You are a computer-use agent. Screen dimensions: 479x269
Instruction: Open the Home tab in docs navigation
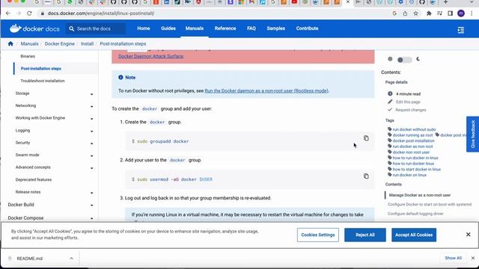point(143,28)
